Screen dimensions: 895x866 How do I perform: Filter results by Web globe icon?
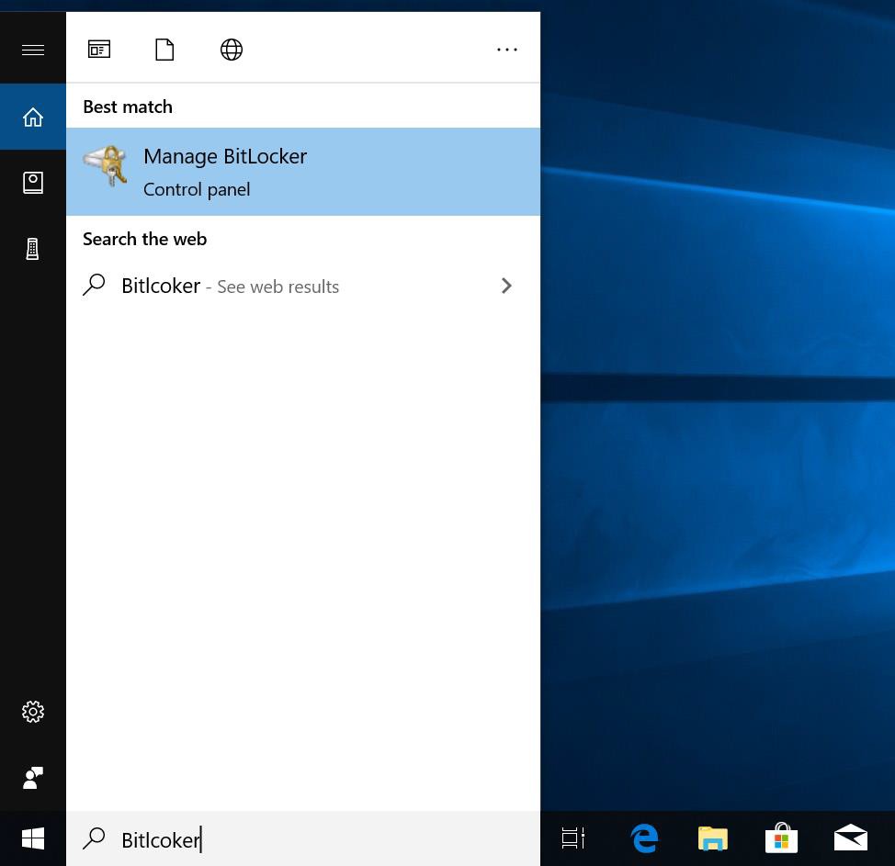click(232, 49)
